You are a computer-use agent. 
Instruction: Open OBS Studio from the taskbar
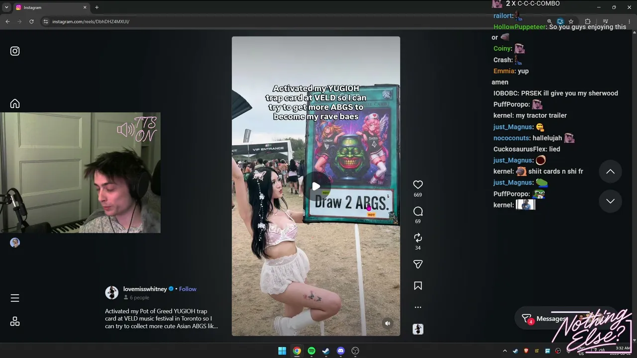pos(355,351)
